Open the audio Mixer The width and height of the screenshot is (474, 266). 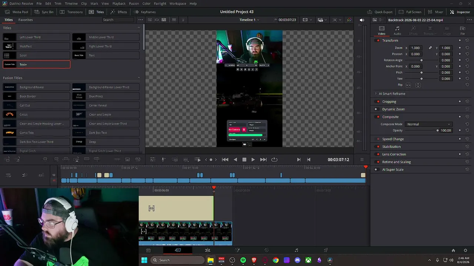click(x=435, y=12)
